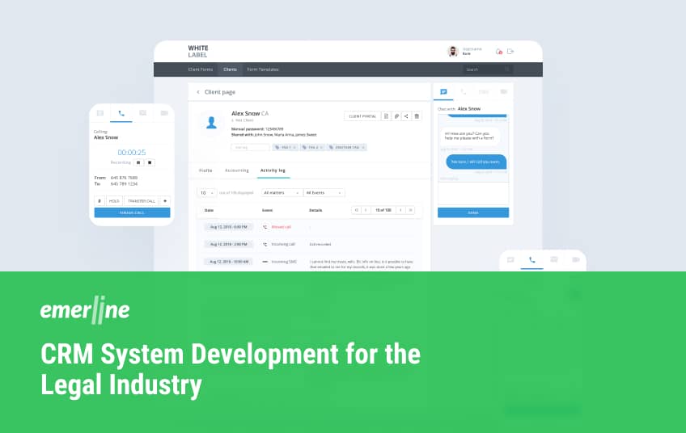Click the logout icon in top header
The image size is (686, 433).
pyautogui.click(x=510, y=52)
